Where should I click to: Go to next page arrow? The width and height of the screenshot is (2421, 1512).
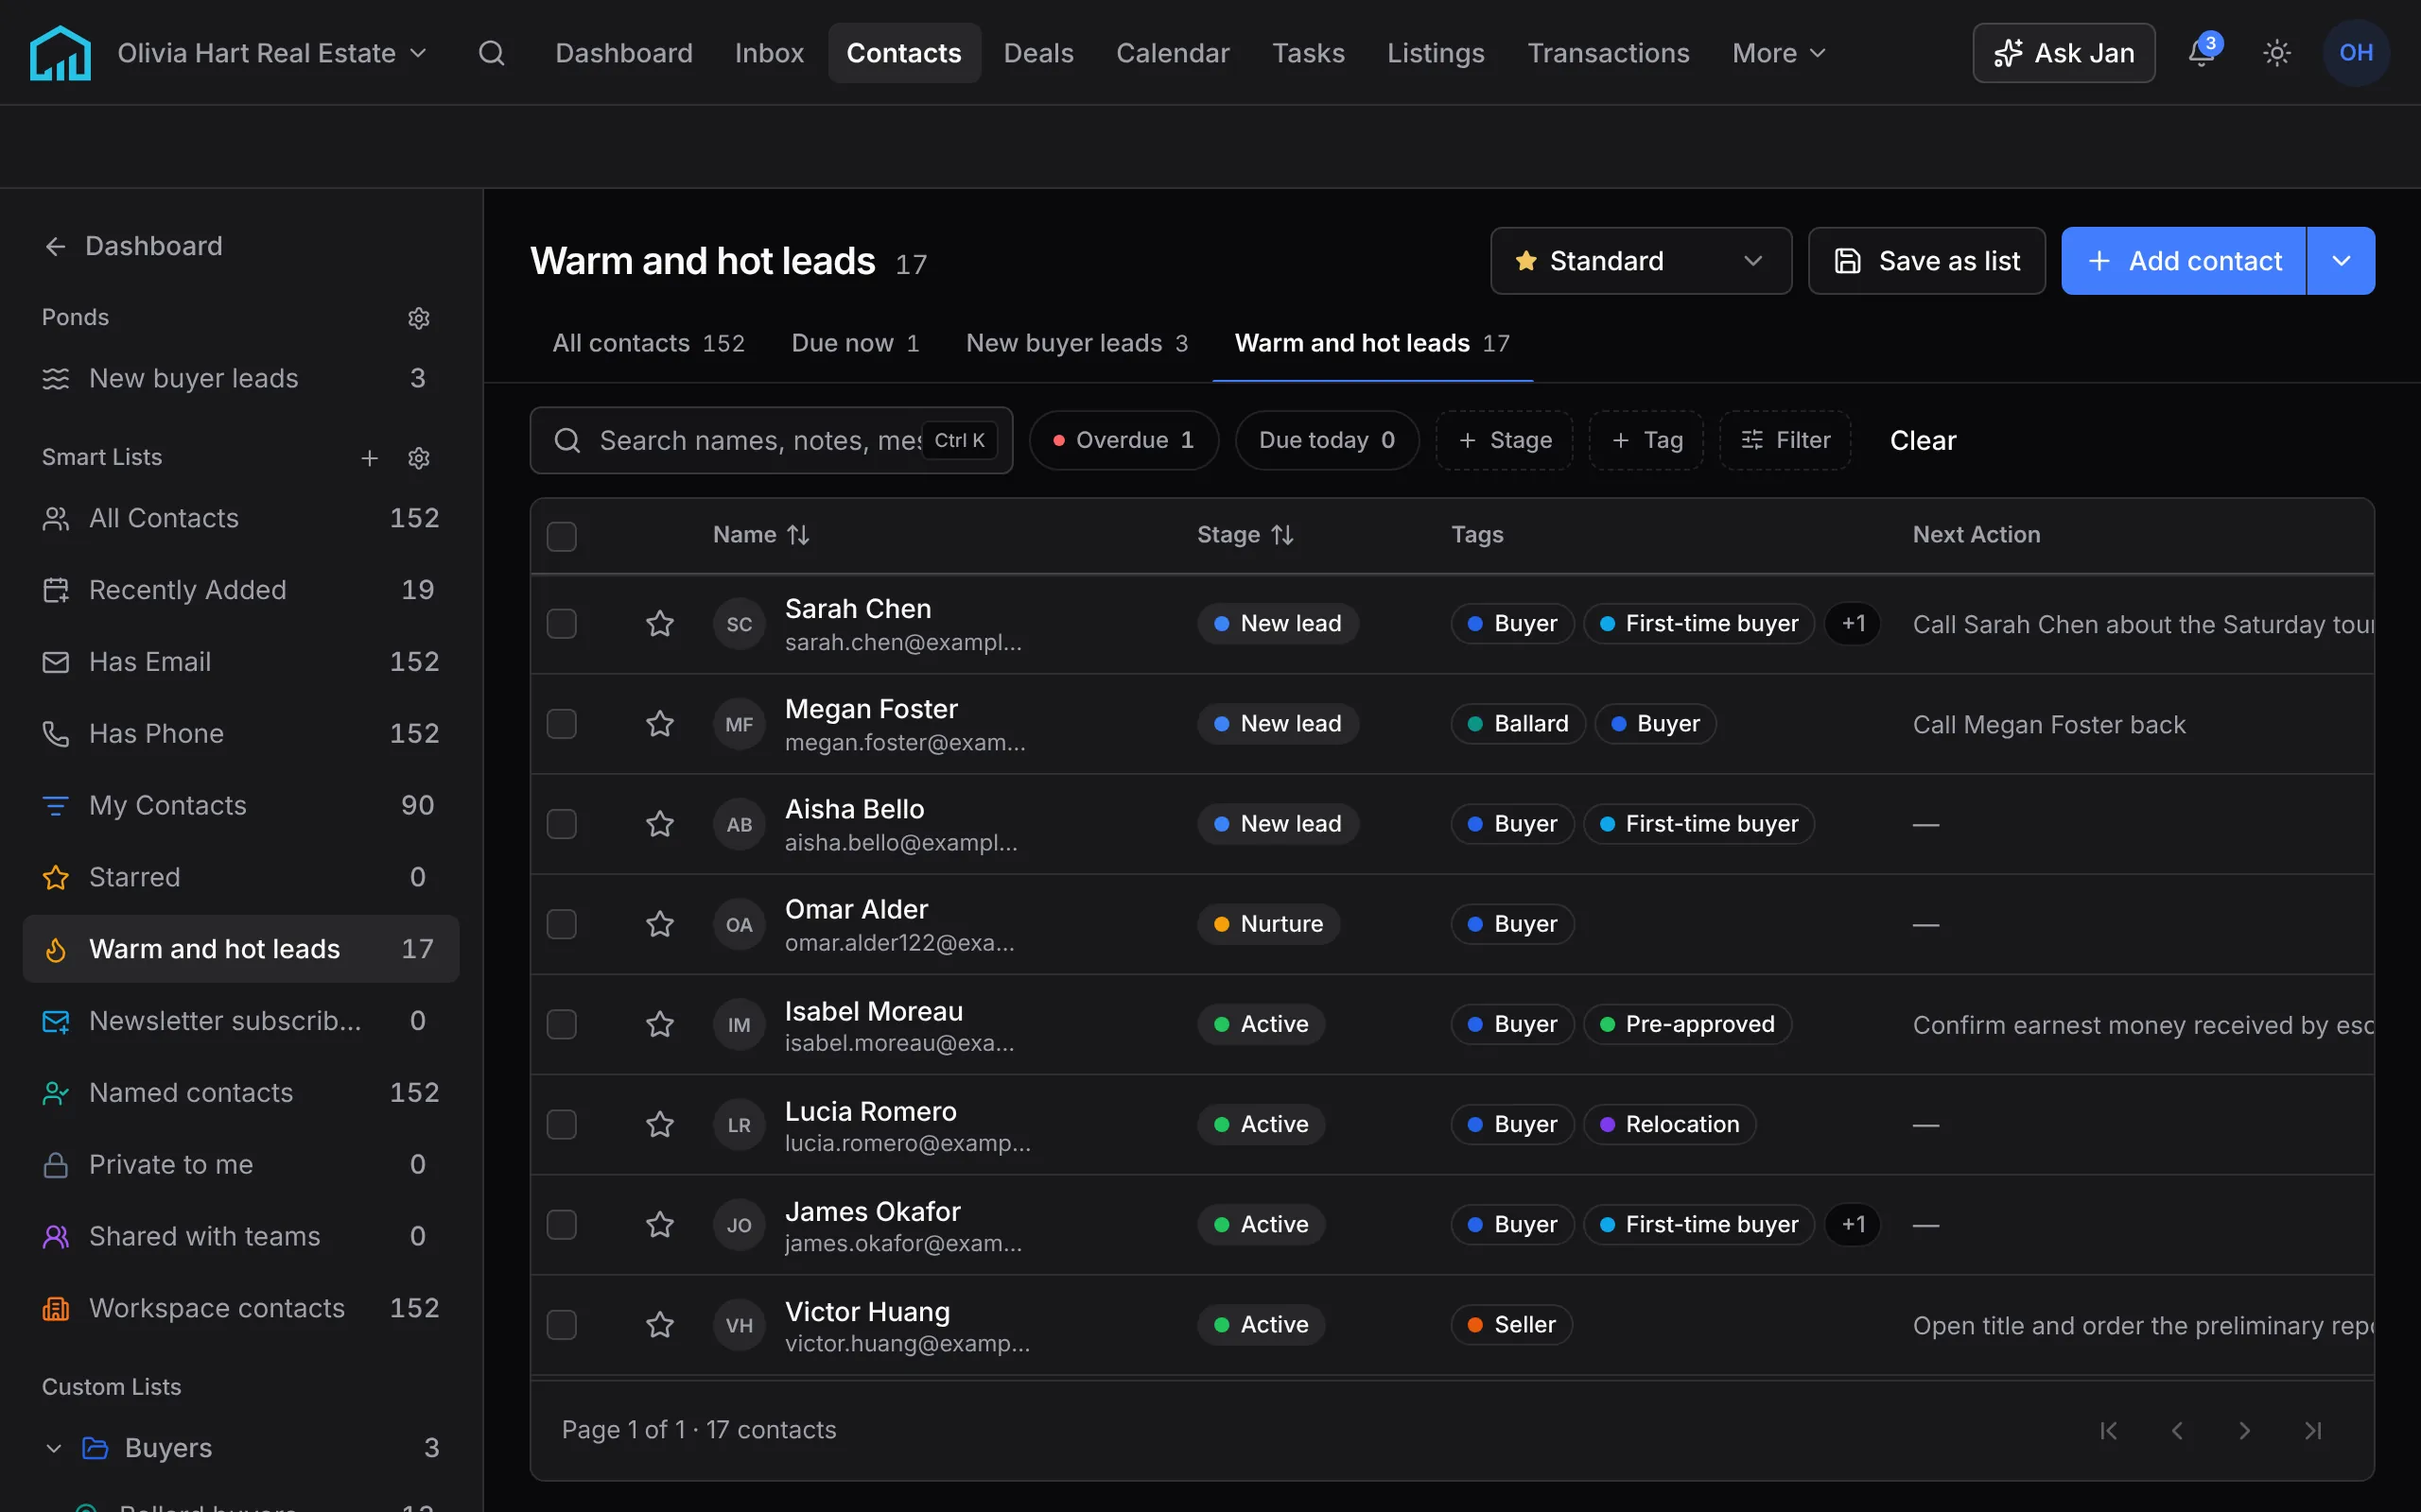coord(2244,1431)
